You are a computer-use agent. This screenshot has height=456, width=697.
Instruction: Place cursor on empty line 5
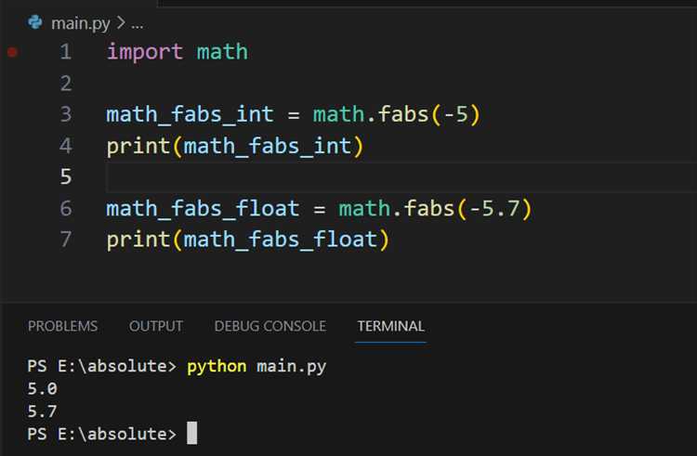279,176
